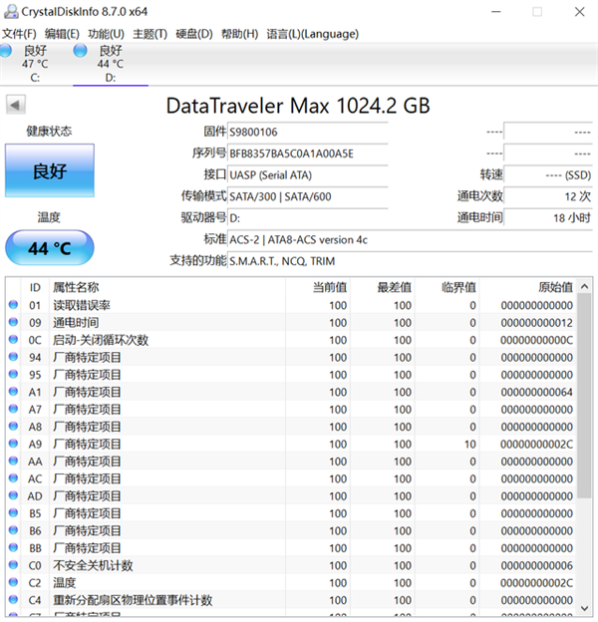This screenshot has width=598, height=622.
Task: Click status dot for attribute B6
Action: click(14, 530)
